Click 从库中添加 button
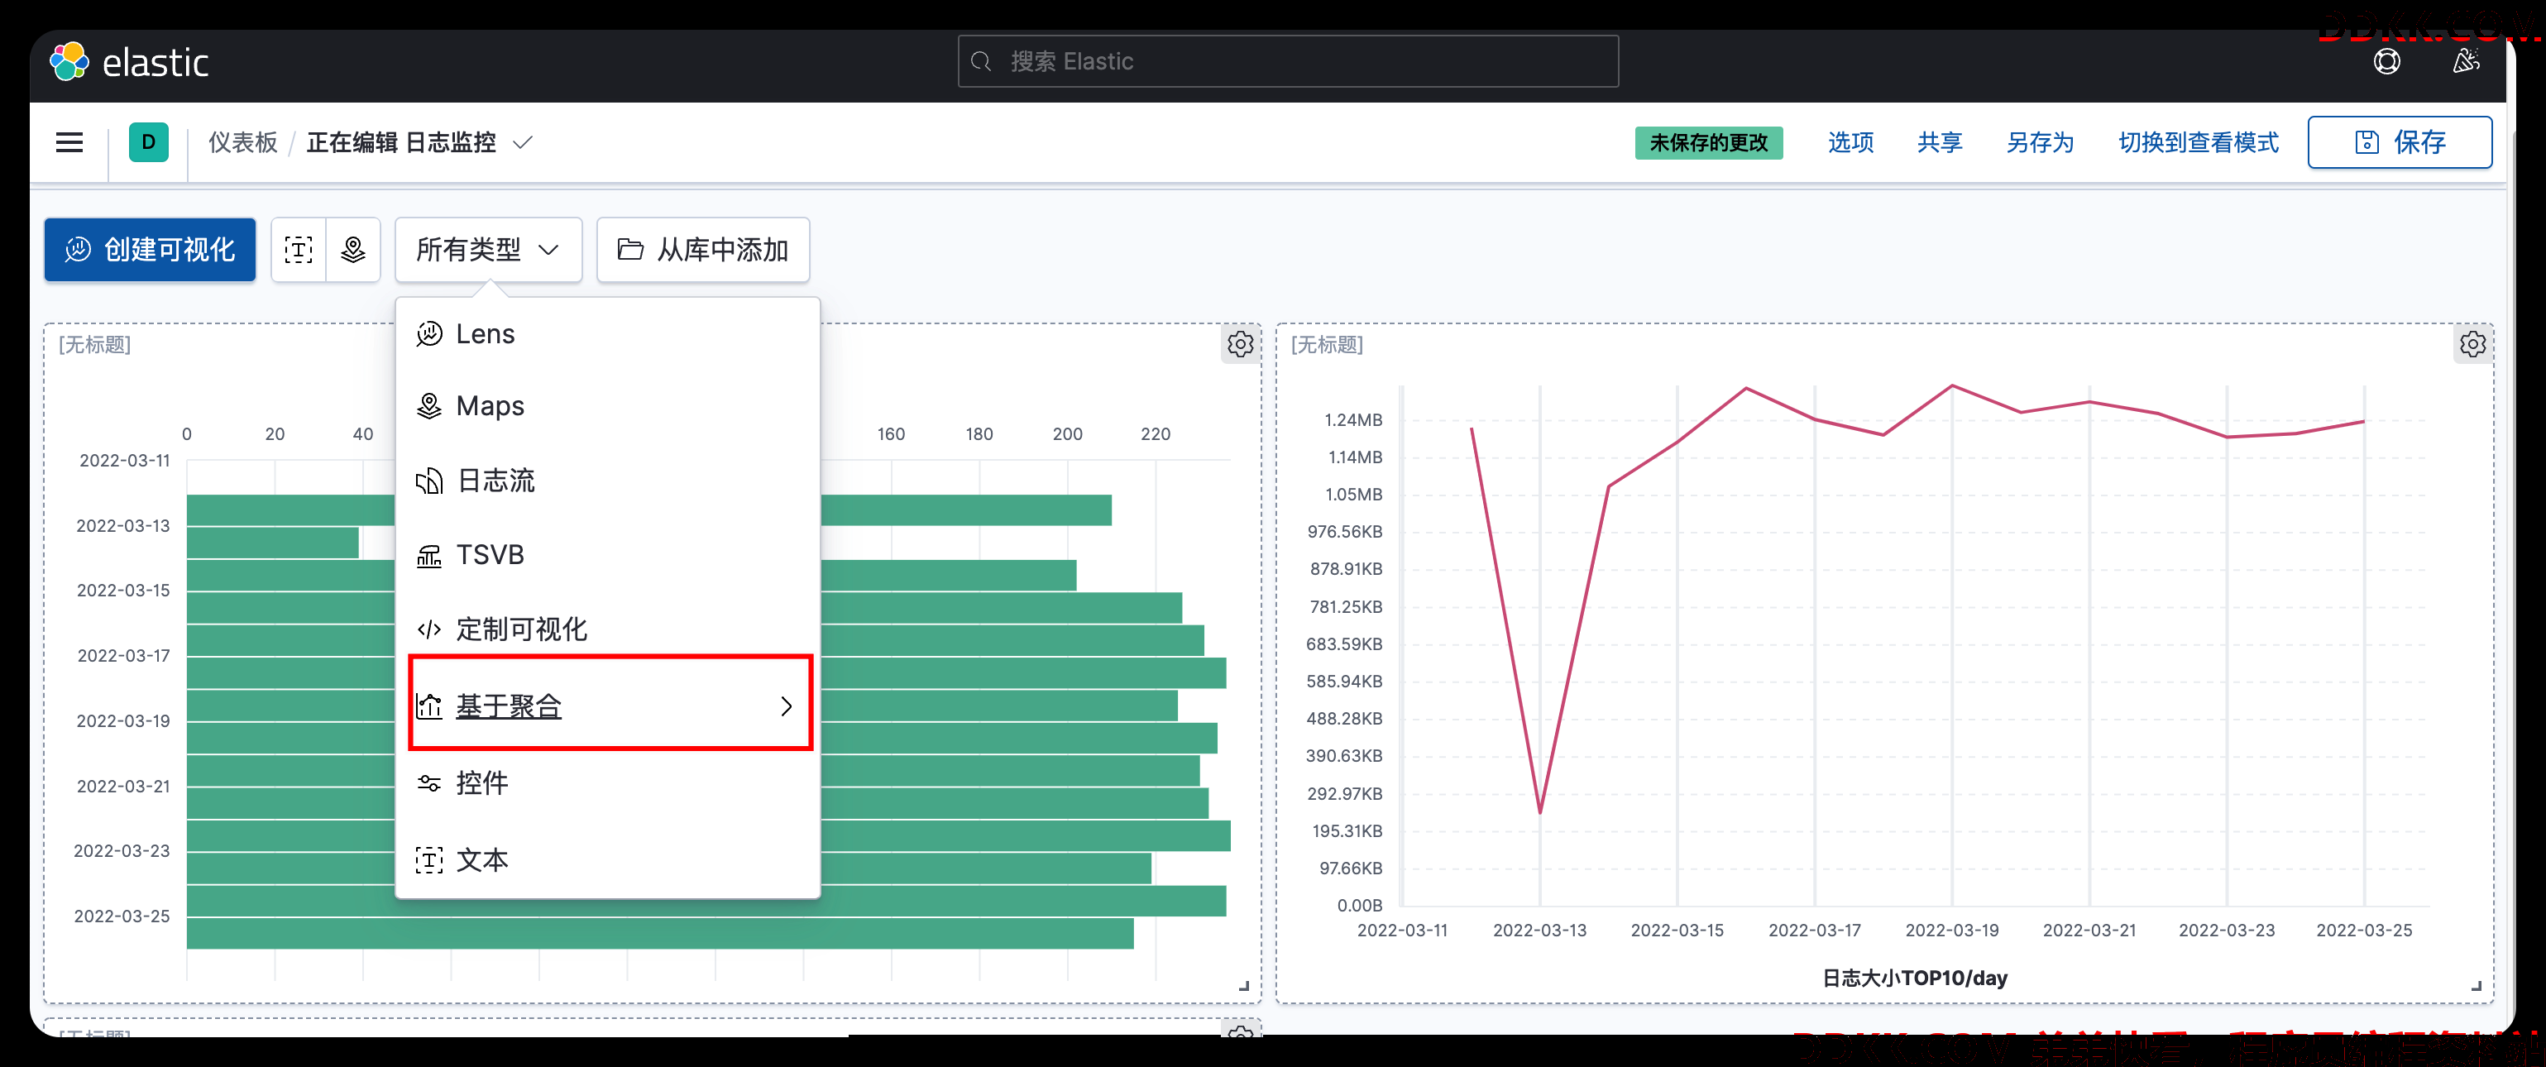Image resolution: width=2546 pixels, height=1067 pixels. pos(703,250)
